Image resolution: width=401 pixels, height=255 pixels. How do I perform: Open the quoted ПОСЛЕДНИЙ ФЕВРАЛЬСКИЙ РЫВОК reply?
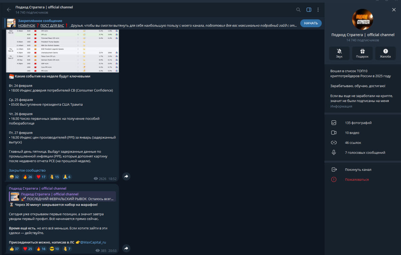tap(62, 196)
